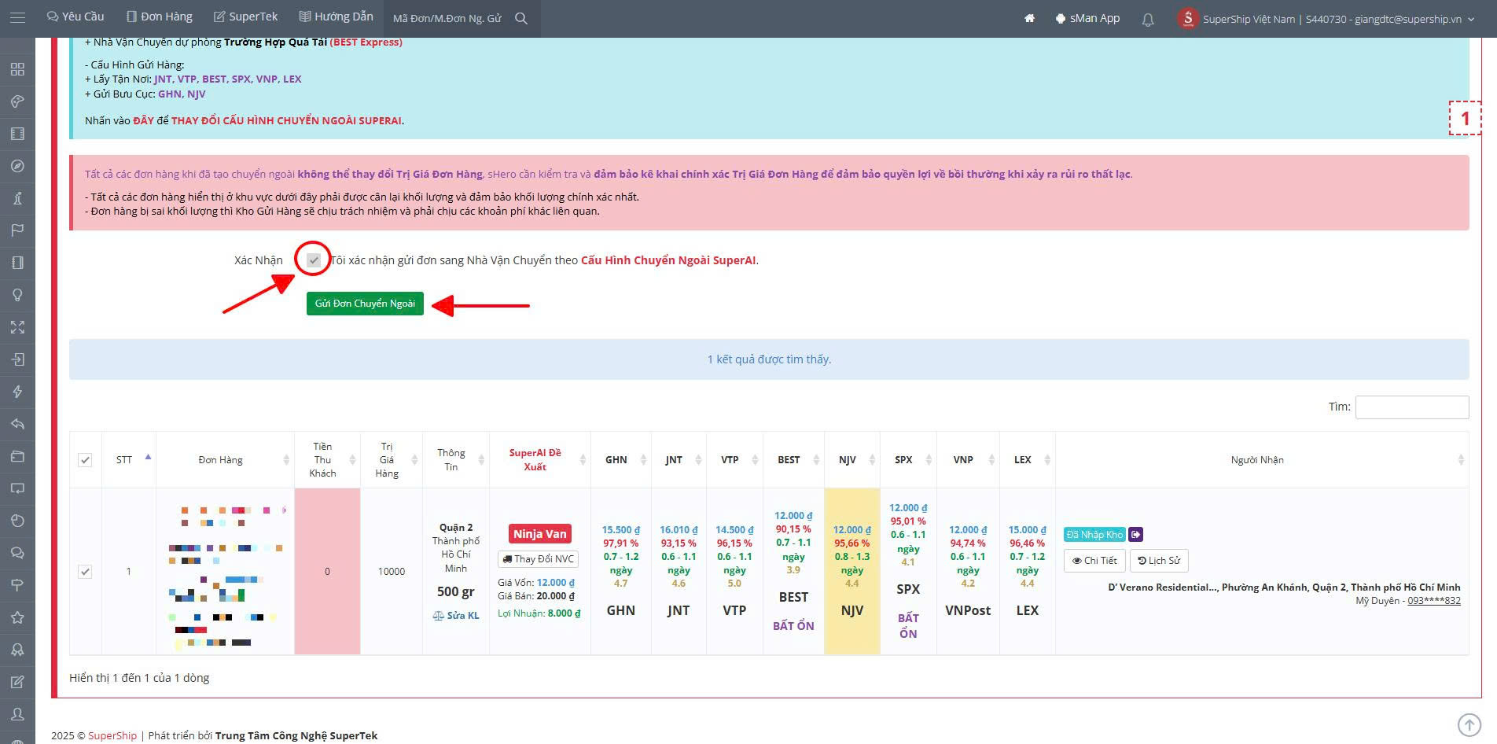Open the SuperTek menu

(x=246, y=17)
